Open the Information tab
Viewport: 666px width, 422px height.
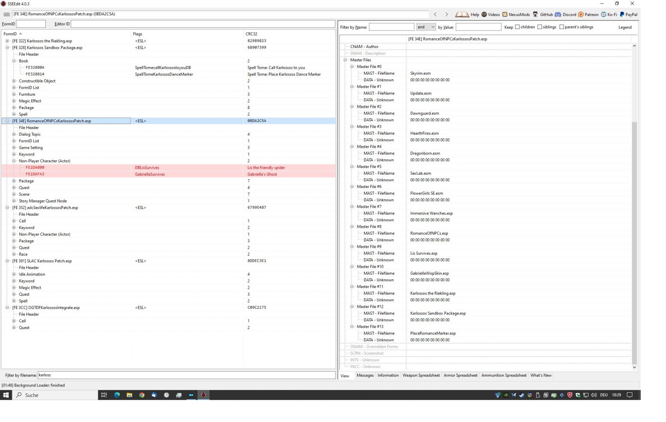[388, 376]
